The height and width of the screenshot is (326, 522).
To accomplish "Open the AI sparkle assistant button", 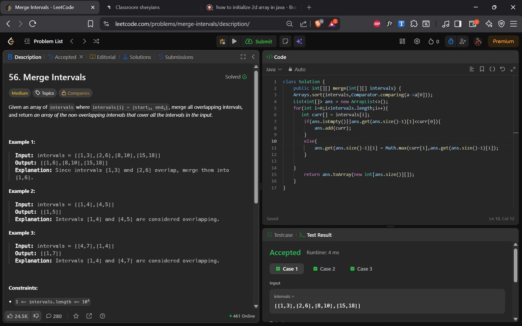I will 299,41.
